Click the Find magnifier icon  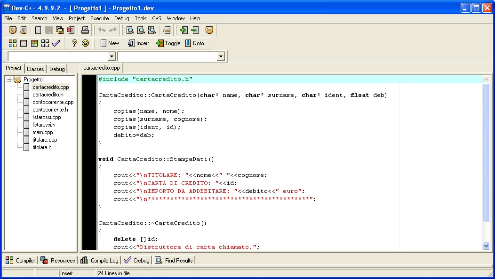(130, 30)
